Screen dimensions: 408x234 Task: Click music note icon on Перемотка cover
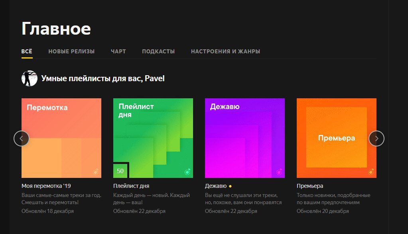96,172
